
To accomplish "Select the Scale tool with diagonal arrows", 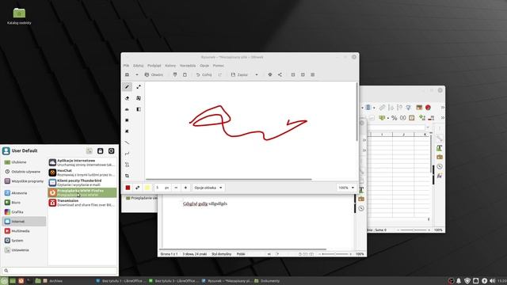I will point(139,86).
